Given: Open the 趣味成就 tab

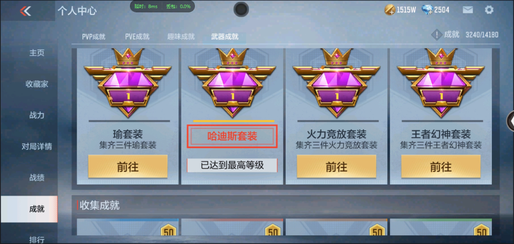Looking at the screenshot, I should point(181,36).
